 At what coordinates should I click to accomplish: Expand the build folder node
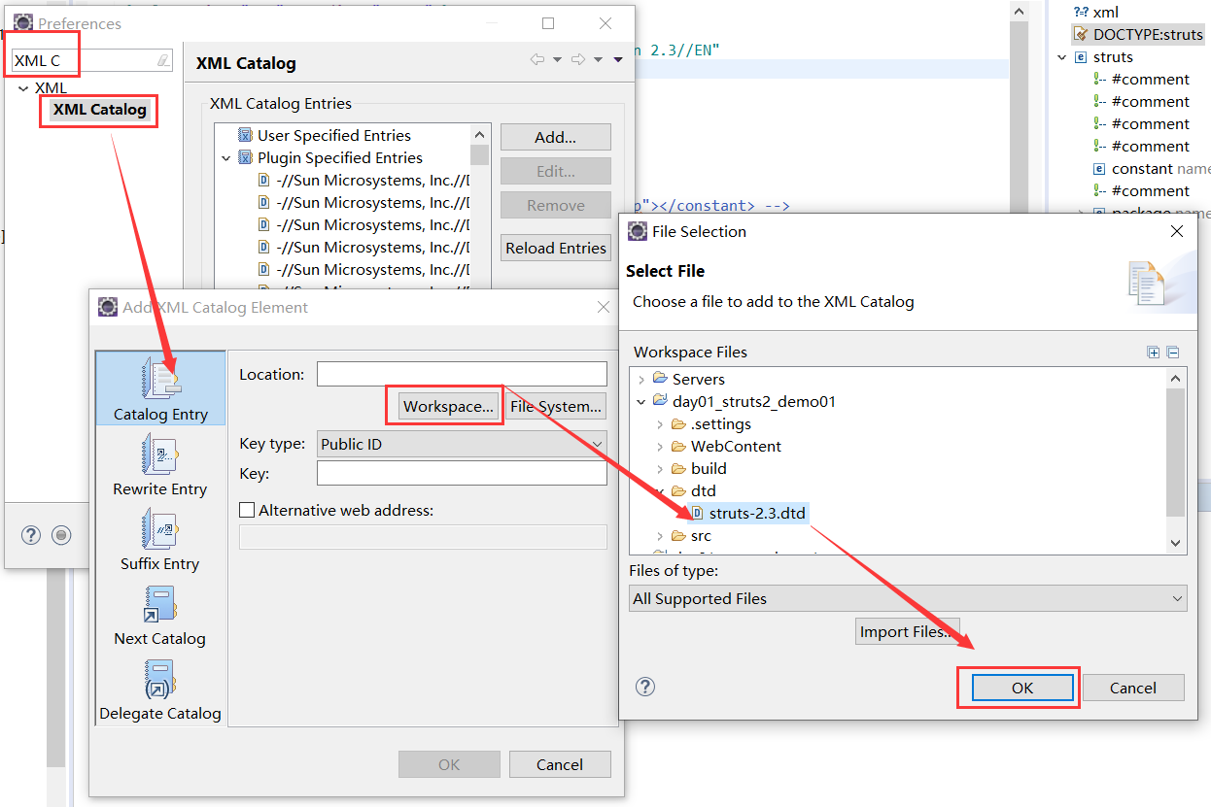pyautogui.click(x=660, y=469)
